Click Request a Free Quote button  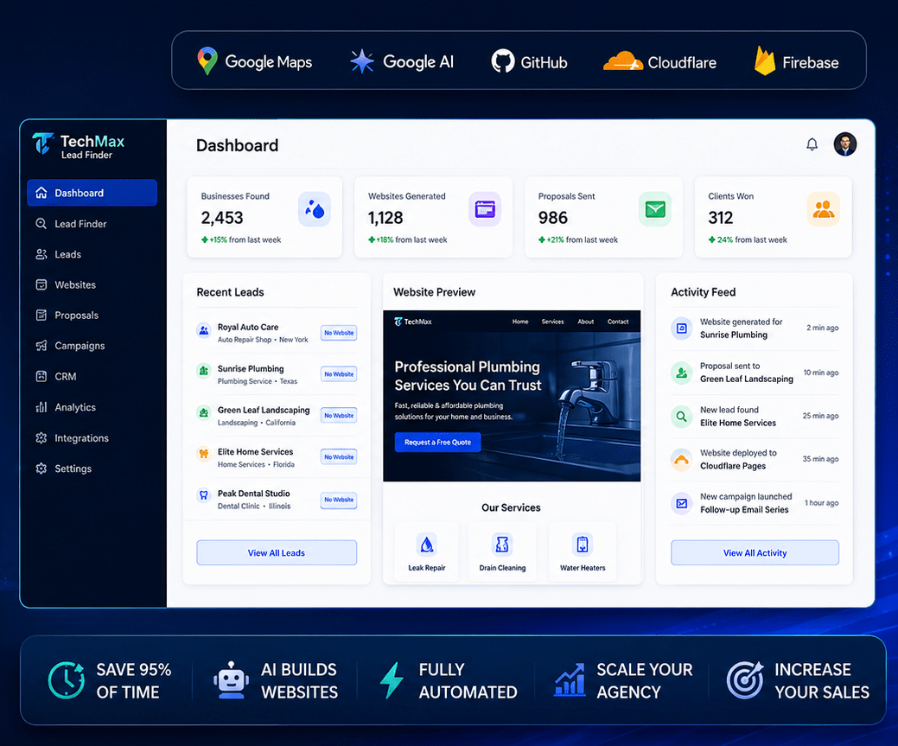pyautogui.click(x=437, y=443)
